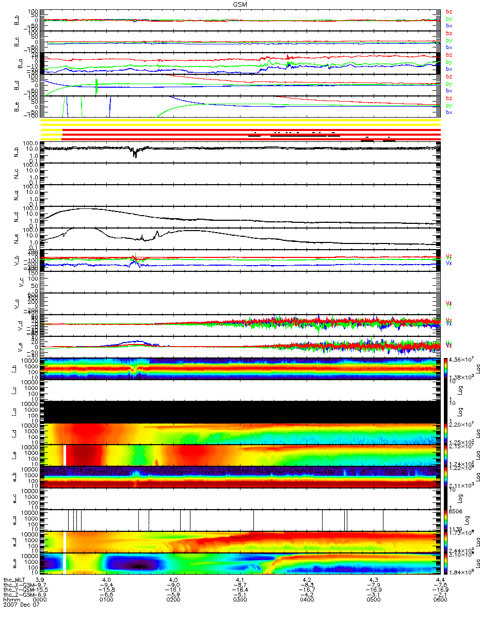Click the top yellow status bar

tap(240, 120)
